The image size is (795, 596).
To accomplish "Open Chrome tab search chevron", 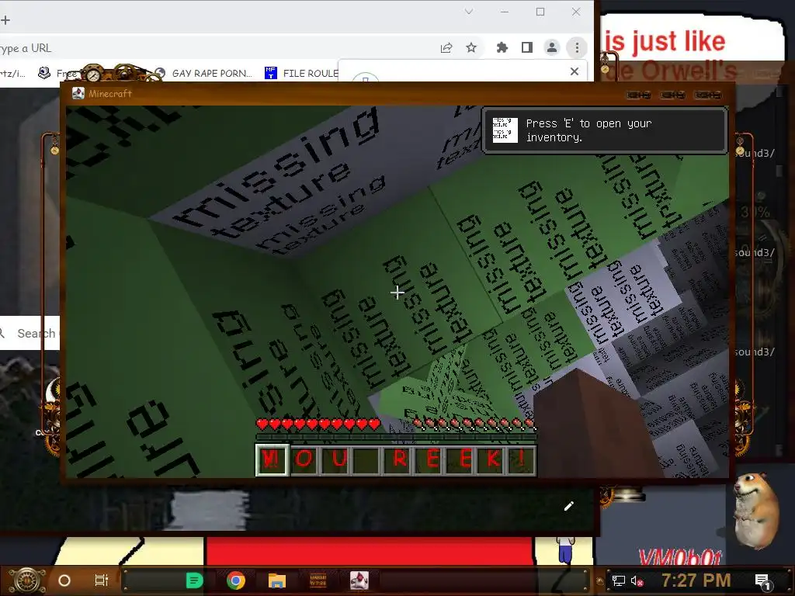I will point(469,12).
